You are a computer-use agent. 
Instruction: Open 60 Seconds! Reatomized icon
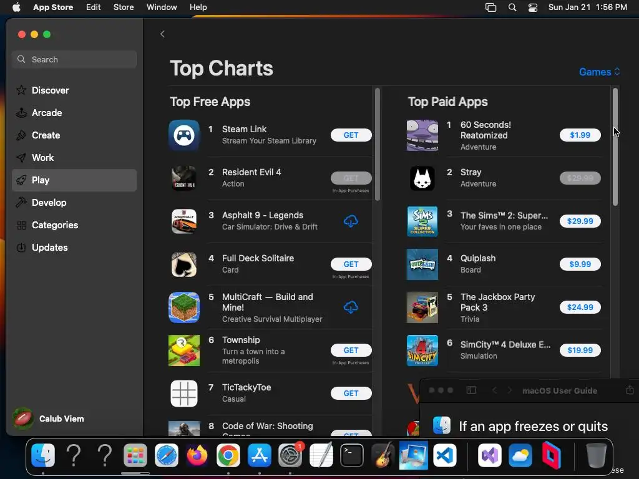pos(422,135)
